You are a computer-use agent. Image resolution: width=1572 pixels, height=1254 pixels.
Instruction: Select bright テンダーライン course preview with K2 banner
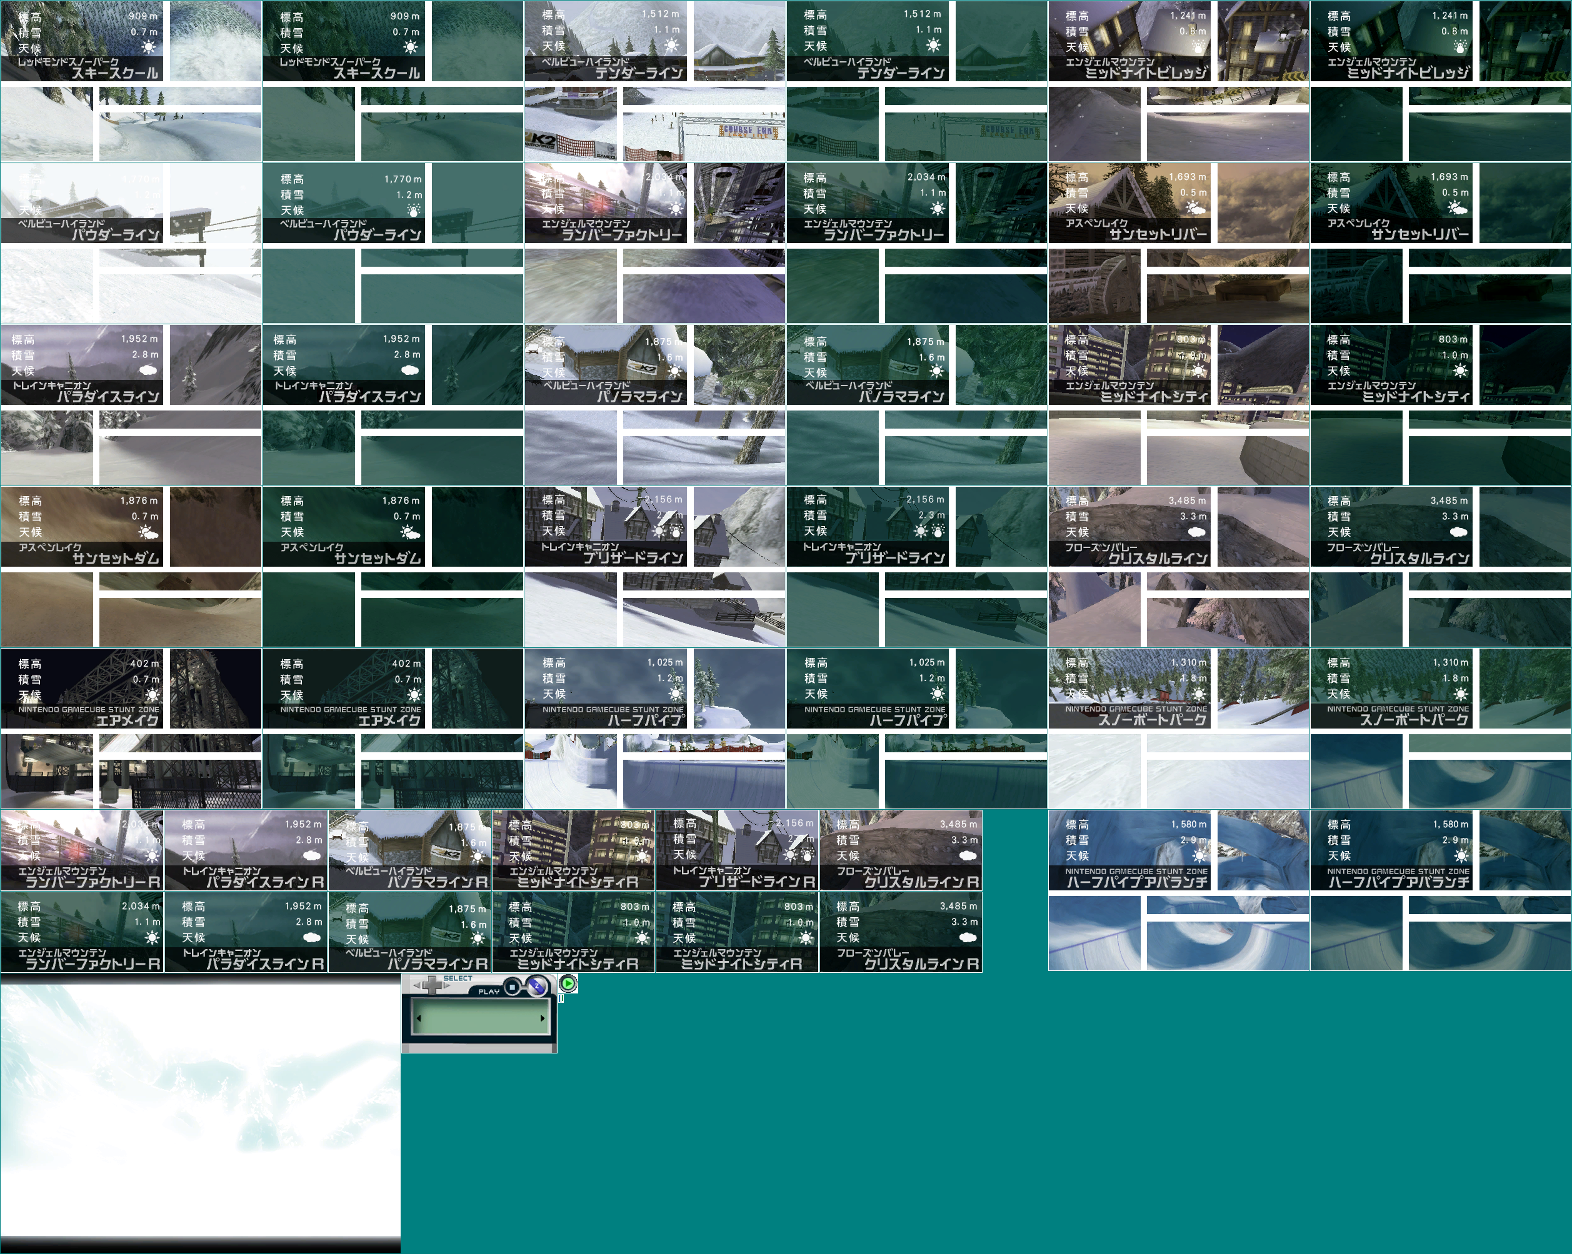pyautogui.click(x=571, y=124)
